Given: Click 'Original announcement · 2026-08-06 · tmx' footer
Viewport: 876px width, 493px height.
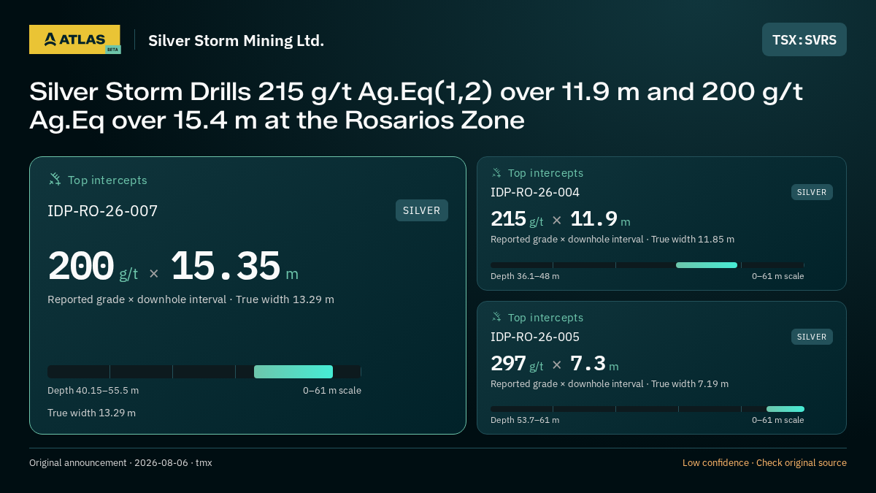Looking at the screenshot, I should point(120,463).
